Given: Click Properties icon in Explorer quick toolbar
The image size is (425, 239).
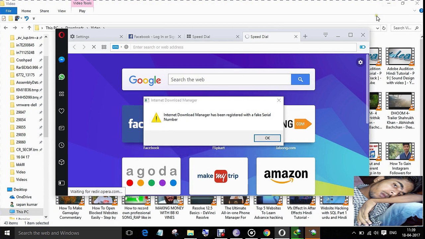Looking at the screenshot, I should tap(4, 19).
